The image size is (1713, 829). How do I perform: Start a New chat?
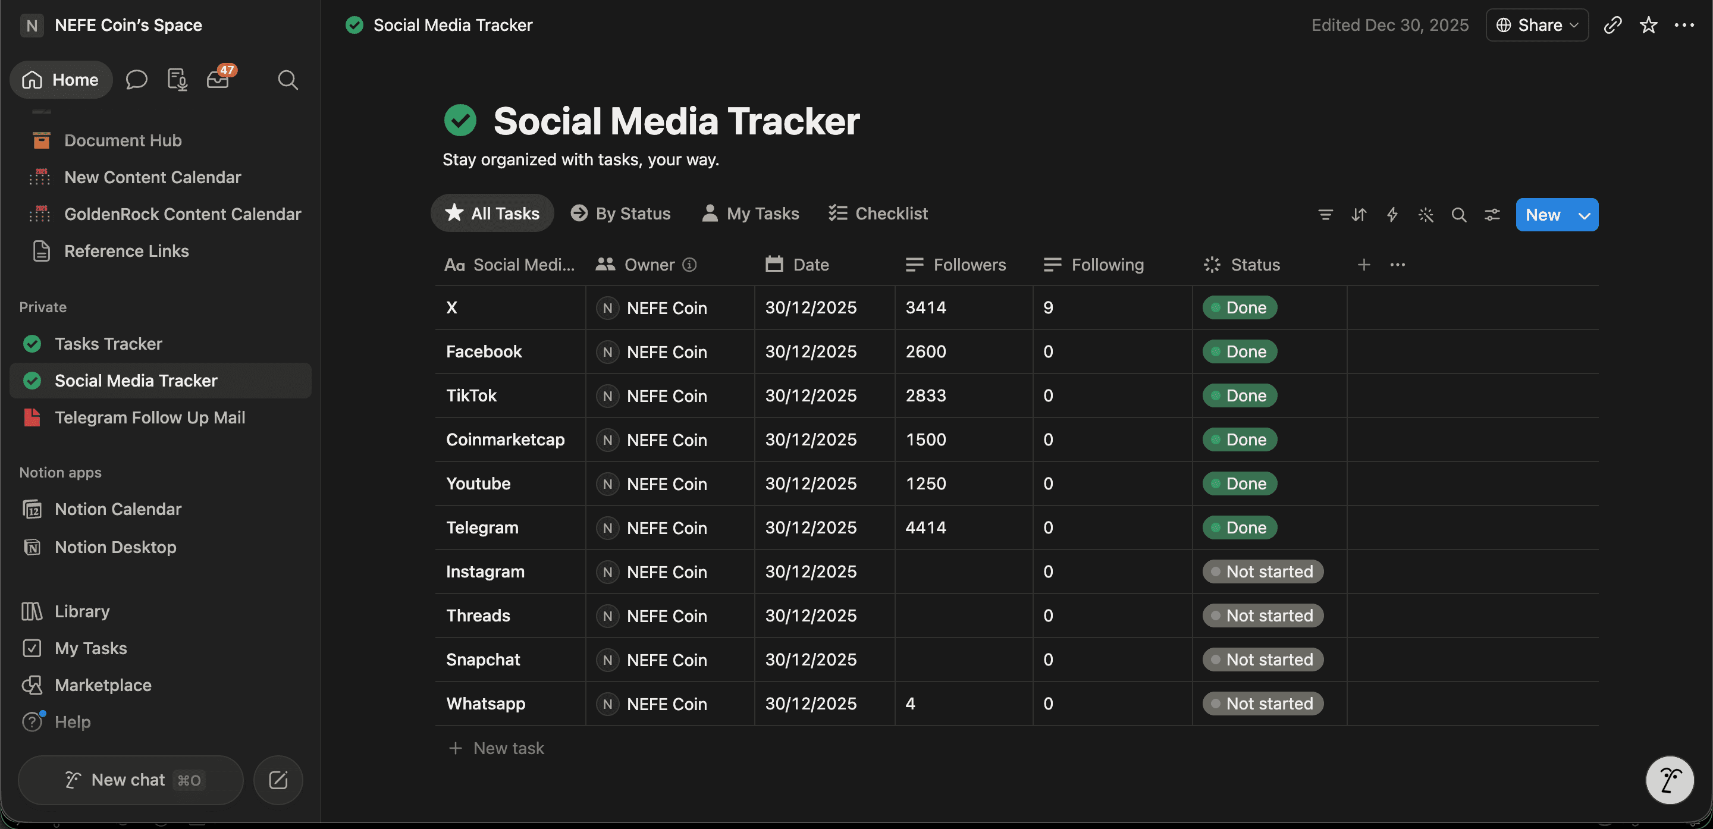130,780
